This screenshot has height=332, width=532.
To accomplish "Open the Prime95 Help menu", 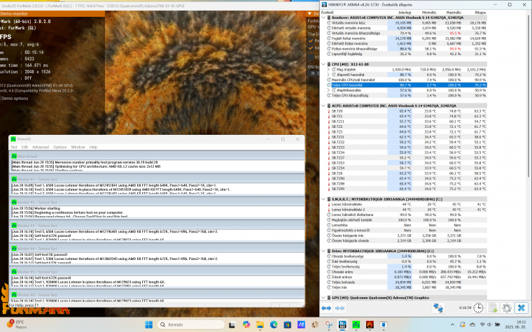I will point(93,147).
